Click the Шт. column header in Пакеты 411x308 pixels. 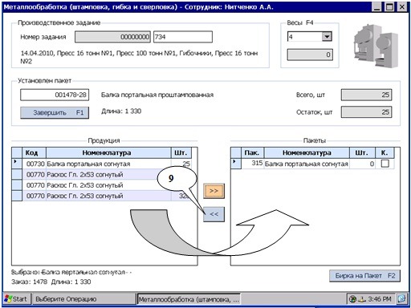[361, 153]
